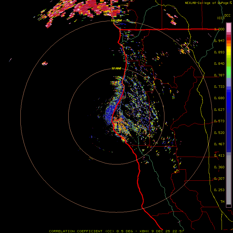
Task: Click the KBHX station identifier in the caption
Action: tap(144, 231)
